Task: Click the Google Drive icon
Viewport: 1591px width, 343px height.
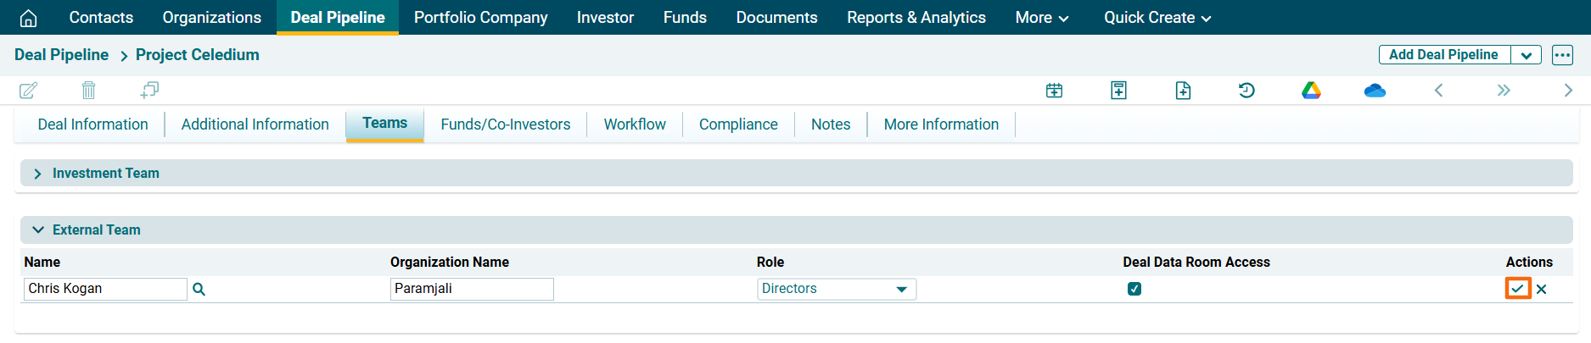Action: pyautogui.click(x=1311, y=91)
